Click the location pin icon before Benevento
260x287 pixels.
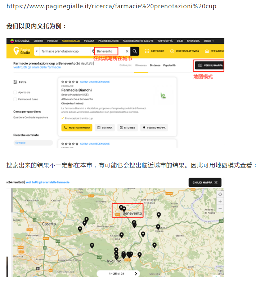[93, 51]
